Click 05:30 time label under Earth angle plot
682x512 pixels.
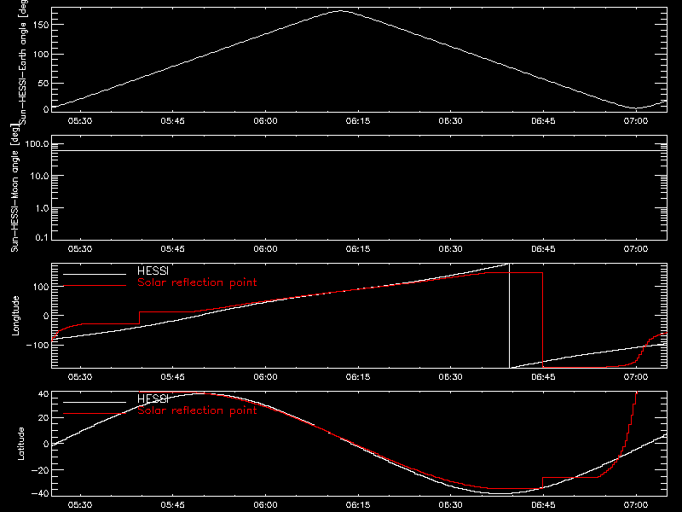tap(80, 121)
